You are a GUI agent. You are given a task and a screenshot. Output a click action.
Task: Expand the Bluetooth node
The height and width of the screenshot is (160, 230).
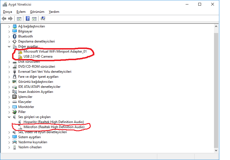(9, 37)
